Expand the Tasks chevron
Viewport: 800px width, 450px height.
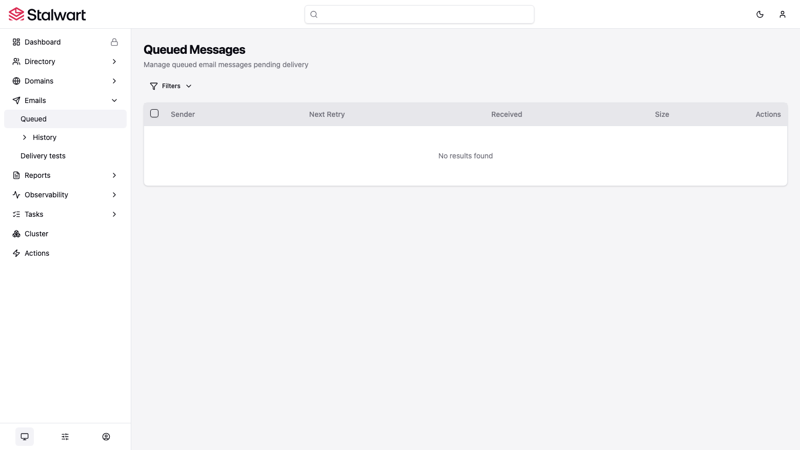point(114,214)
